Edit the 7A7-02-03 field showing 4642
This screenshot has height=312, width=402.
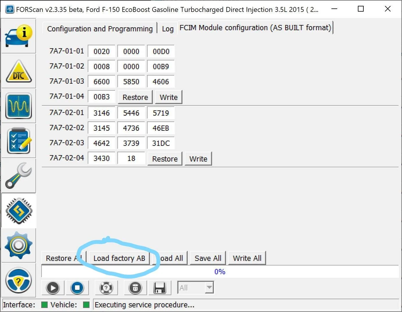[x=102, y=143]
